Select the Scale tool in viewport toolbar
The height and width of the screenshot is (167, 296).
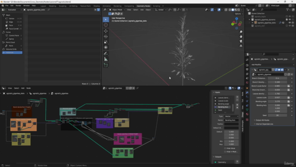coord(106,42)
